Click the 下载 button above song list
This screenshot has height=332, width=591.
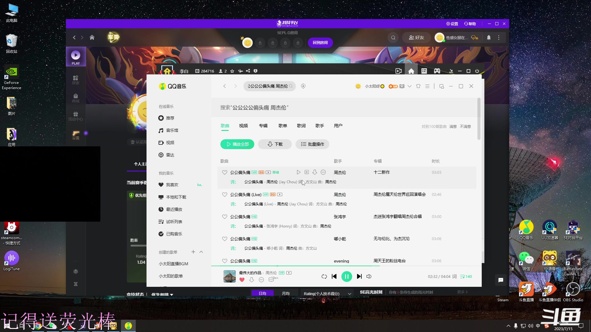[275, 144]
